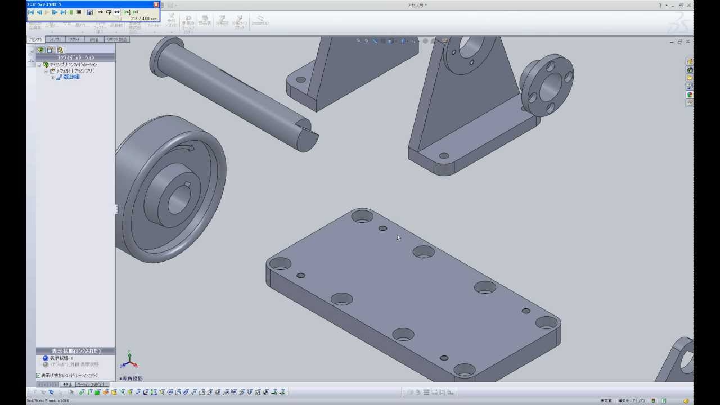Save the animation with the disk icon
Image resolution: width=720 pixels, height=405 pixels.
[90, 12]
